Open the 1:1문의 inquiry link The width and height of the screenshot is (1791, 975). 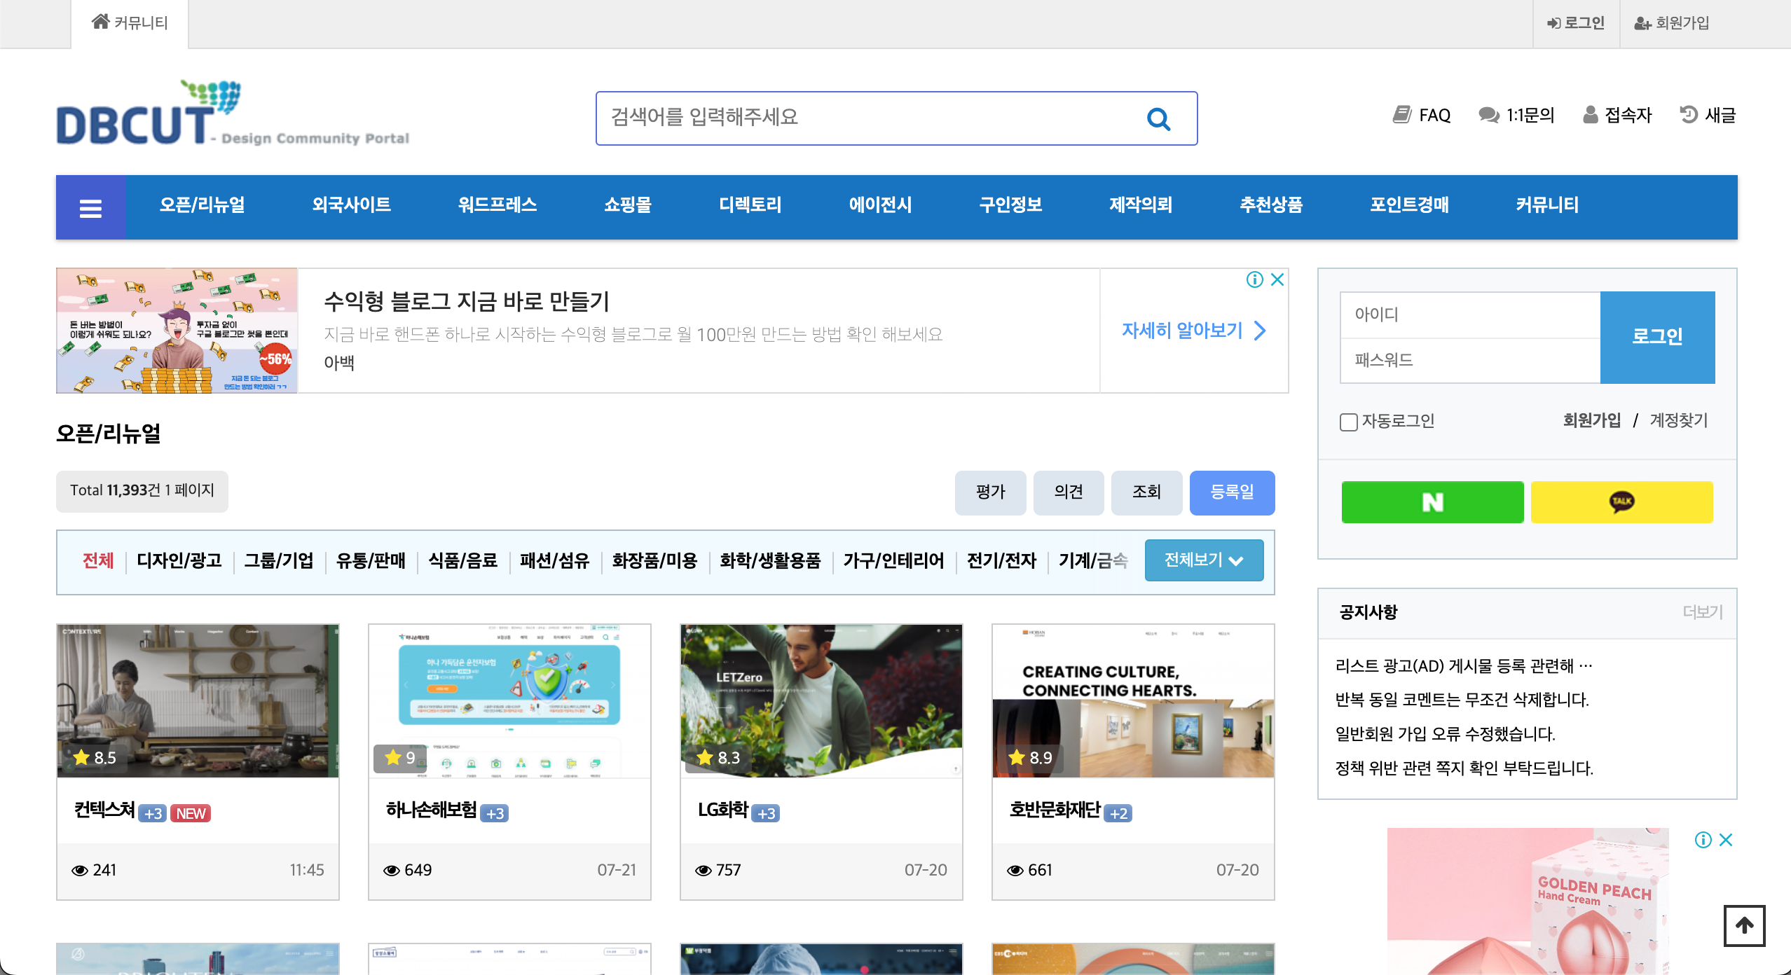(x=1516, y=115)
